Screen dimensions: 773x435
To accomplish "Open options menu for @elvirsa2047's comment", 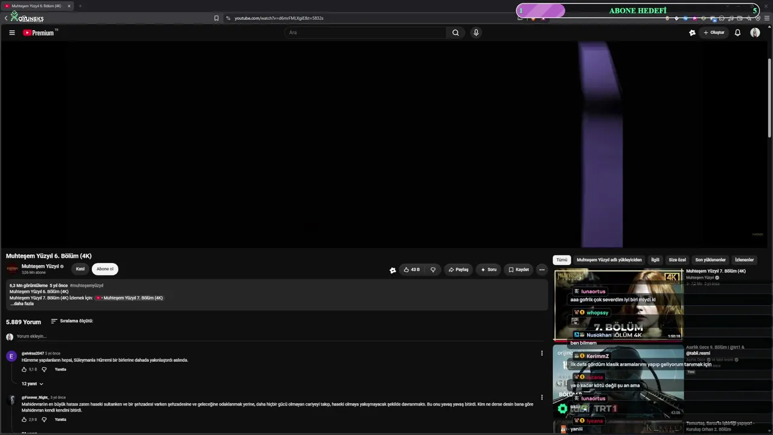I will click(542, 353).
